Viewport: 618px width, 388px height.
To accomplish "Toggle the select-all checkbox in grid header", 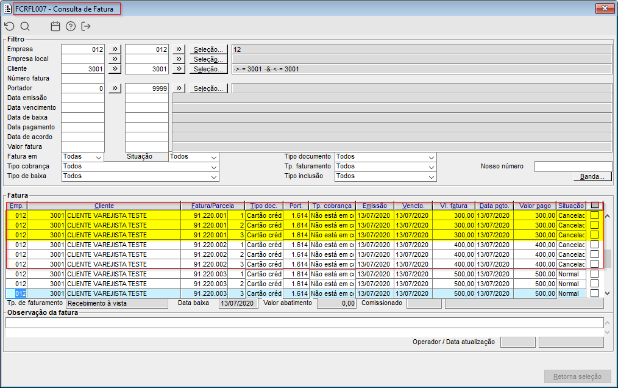I will [595, 205].
